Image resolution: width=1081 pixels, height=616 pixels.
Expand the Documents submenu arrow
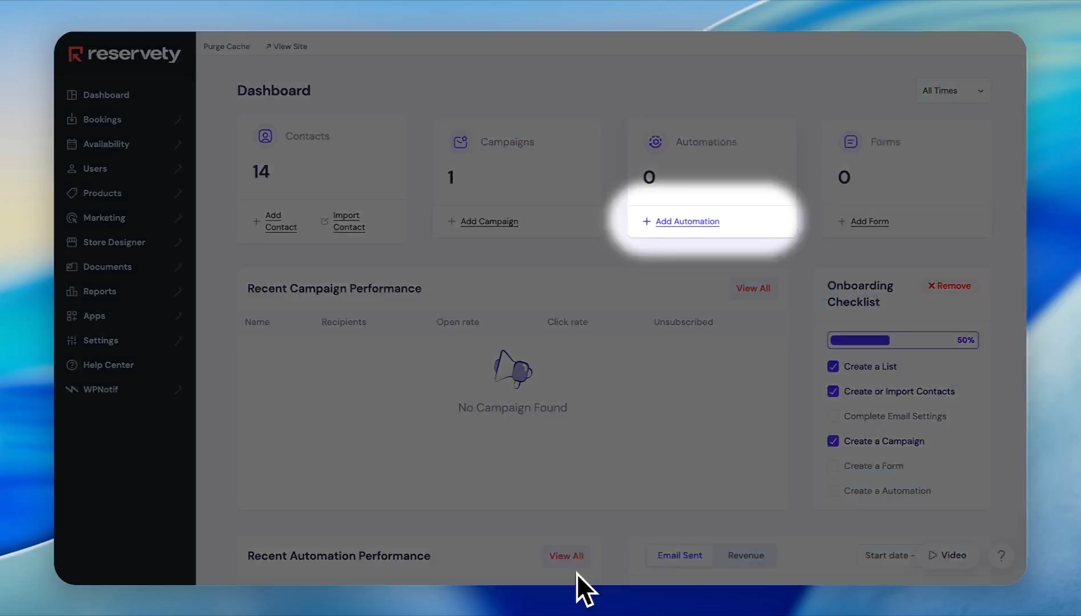(178, 266)
